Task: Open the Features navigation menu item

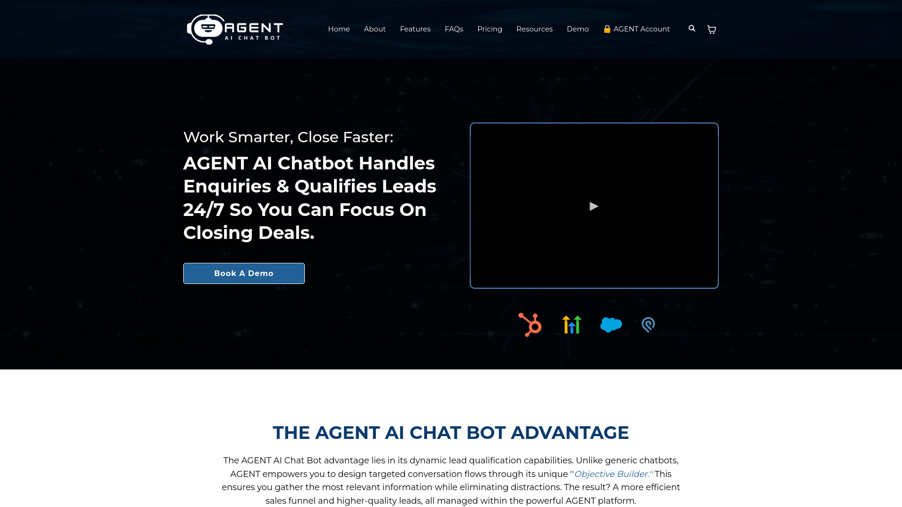Action: [415, 29]
